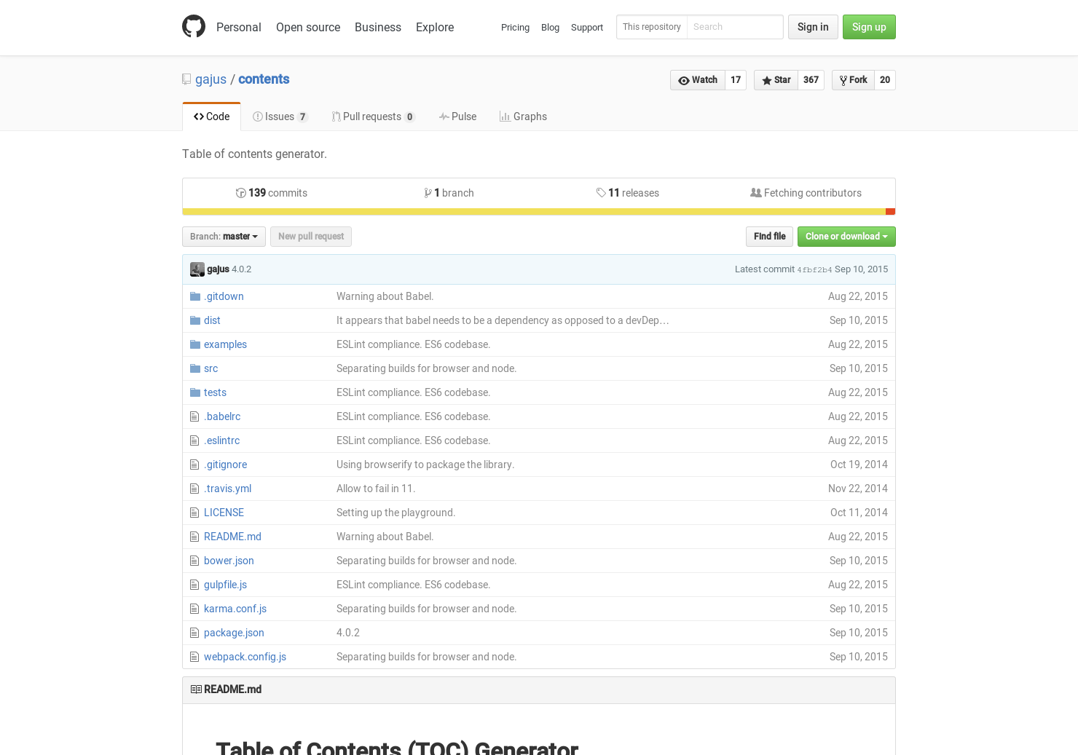Screen dimensions: 1078x755
Task: Open the Branch: master dropdown
Action: coord(224,236)
